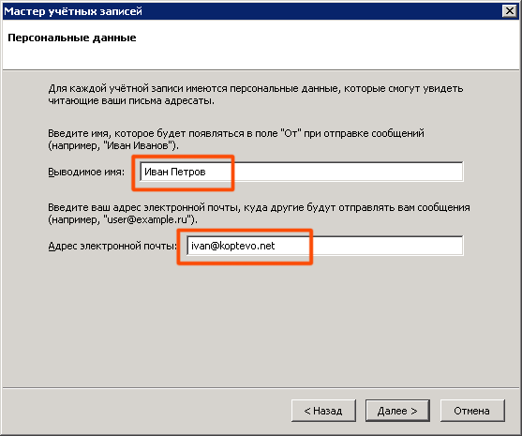Viewport: 522px width, 436px height.
Task: Click the instruction text starting Введите ваш адрес
Action: [x=259, y=213]
